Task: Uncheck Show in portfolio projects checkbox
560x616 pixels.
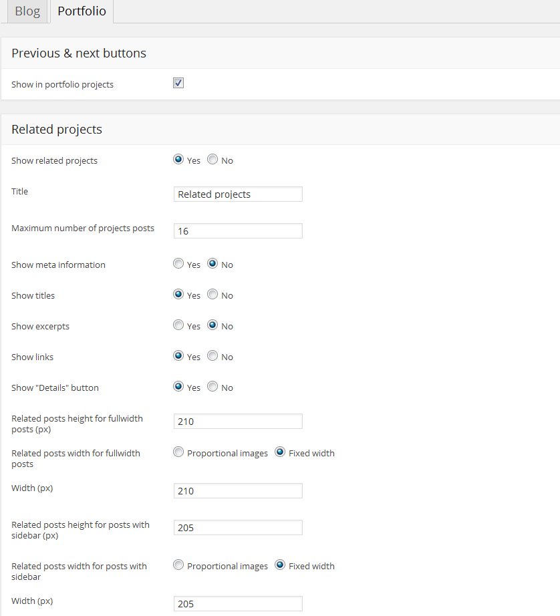Action: (178, 84)
